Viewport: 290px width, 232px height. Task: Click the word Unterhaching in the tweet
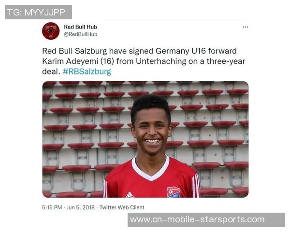161,61
